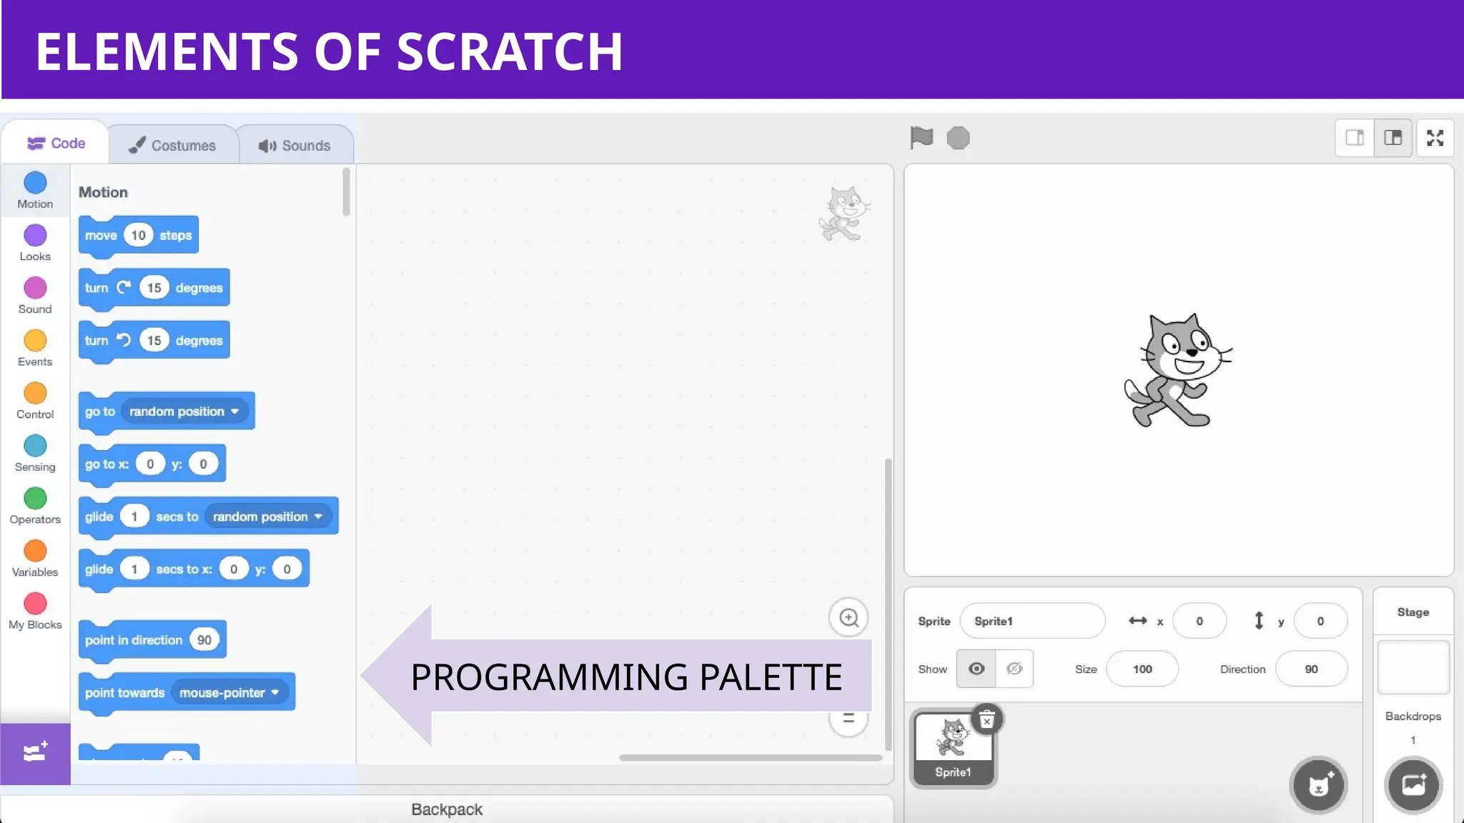1464x823 pixels.
Task: Select the My Blocks category
Action: [x=35, y=612]
